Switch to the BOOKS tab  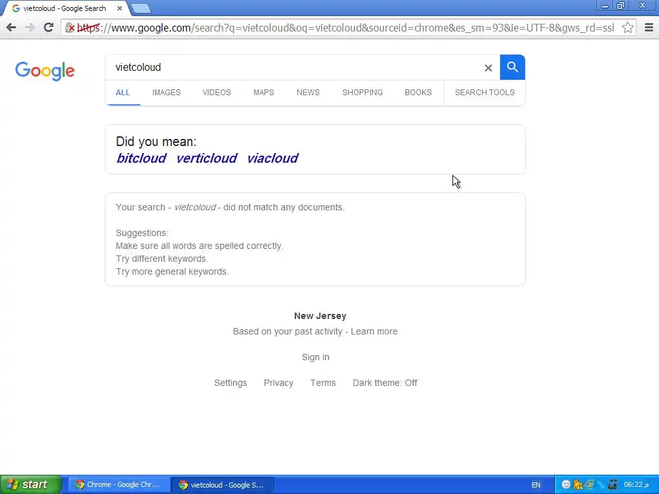click(x=418, y=93)
